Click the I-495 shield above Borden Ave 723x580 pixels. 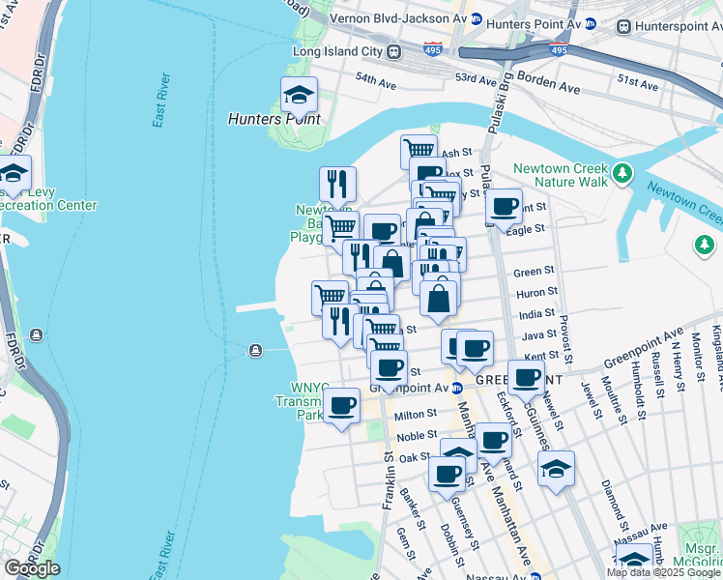coord(559,48)
